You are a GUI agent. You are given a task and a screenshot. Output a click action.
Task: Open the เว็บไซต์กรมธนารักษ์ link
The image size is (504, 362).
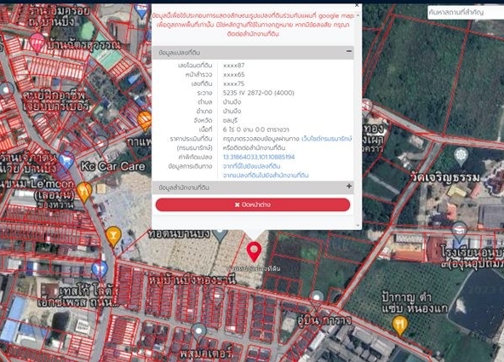tap(326, 139)
